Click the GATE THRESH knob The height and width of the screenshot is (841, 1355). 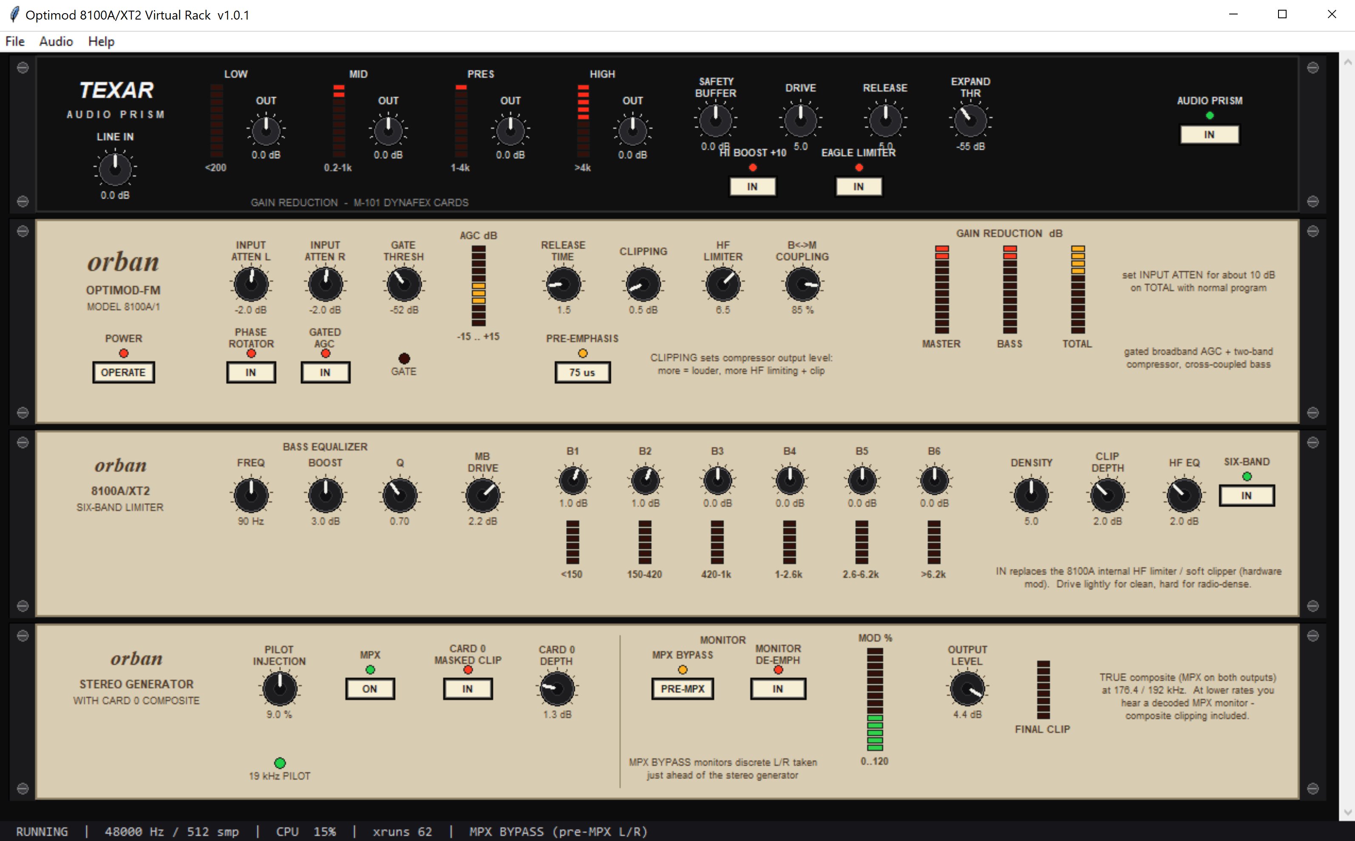(404, 284)
